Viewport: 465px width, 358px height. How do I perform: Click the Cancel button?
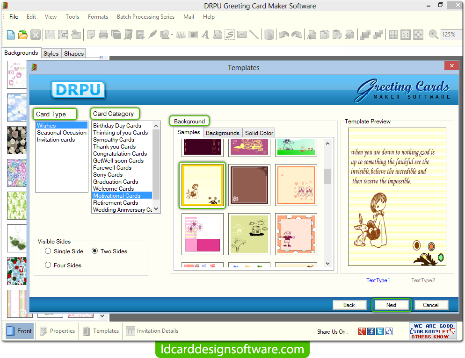point(430,305)
